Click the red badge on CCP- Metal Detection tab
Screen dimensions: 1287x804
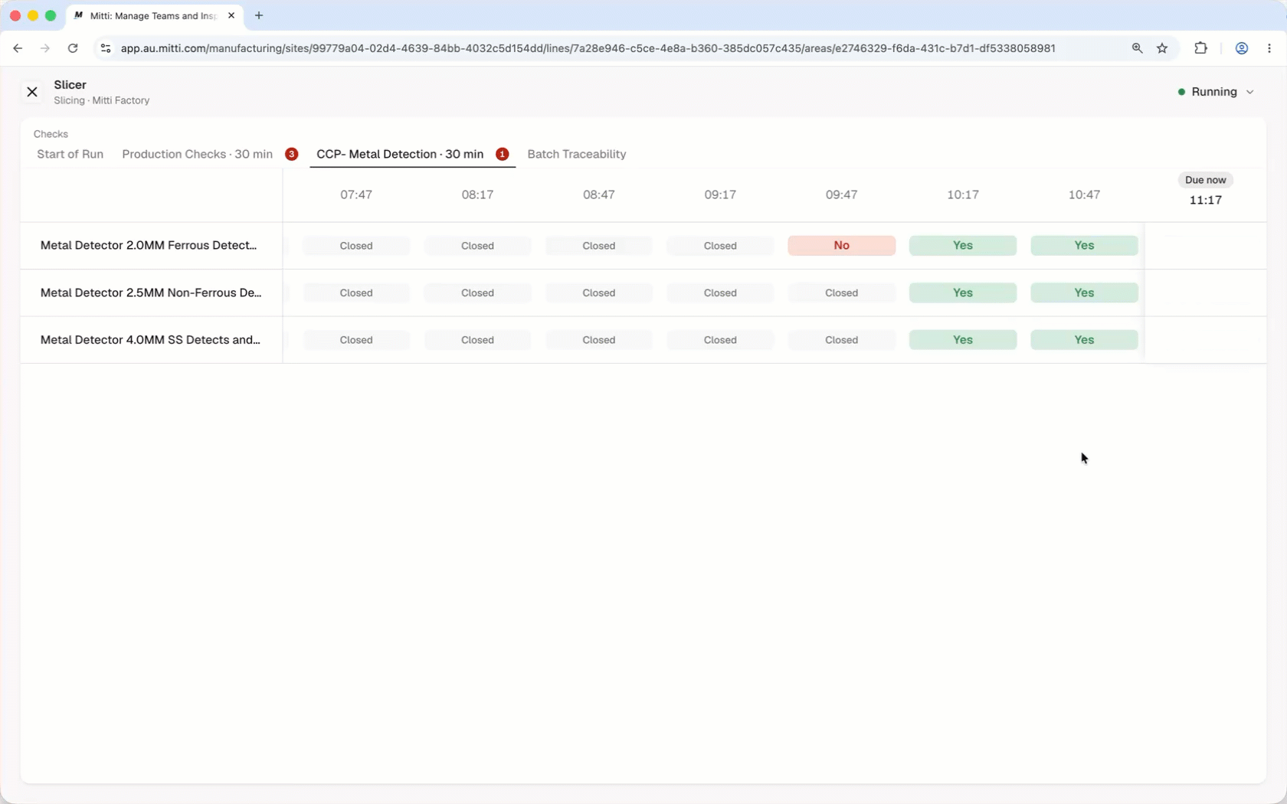(x=503, y=154)
